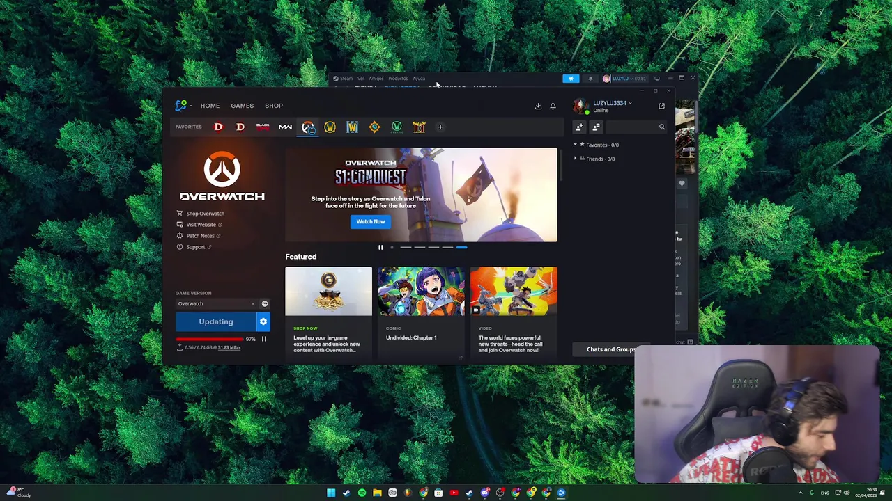
Task: Show hidden system tray icons
Action: tap(800, 493)
